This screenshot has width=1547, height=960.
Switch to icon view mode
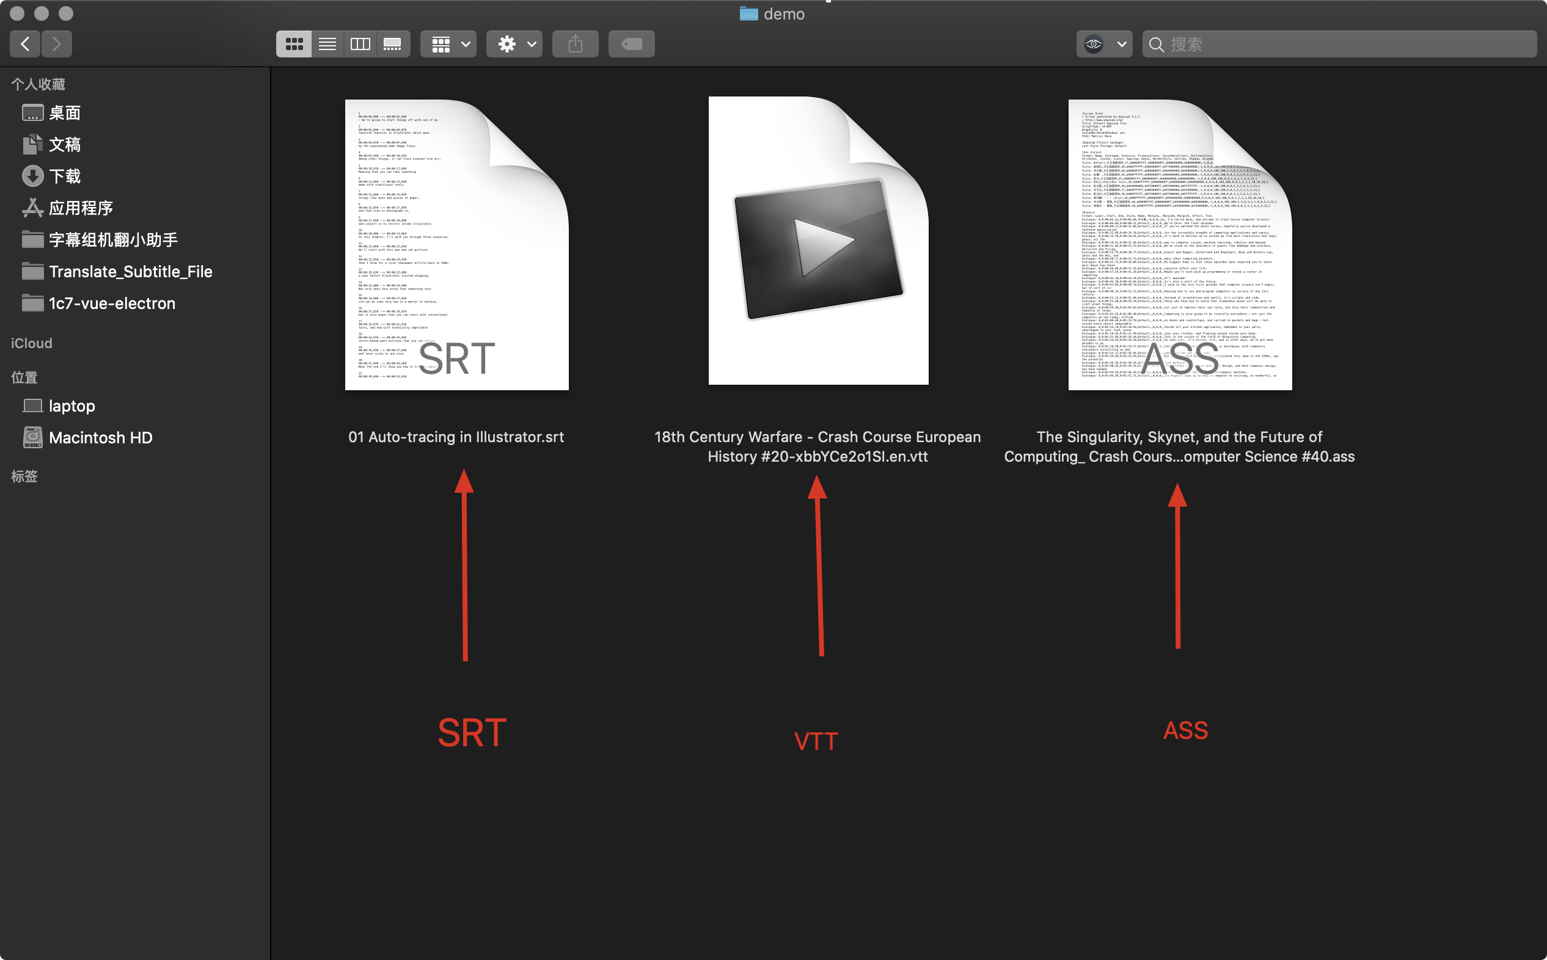pos(293,44)
